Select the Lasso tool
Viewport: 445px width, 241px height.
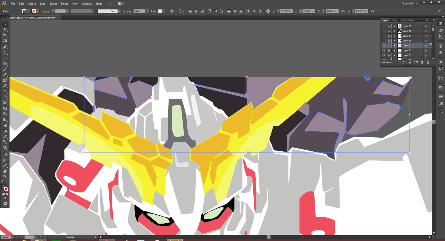(x=5, y=41)
